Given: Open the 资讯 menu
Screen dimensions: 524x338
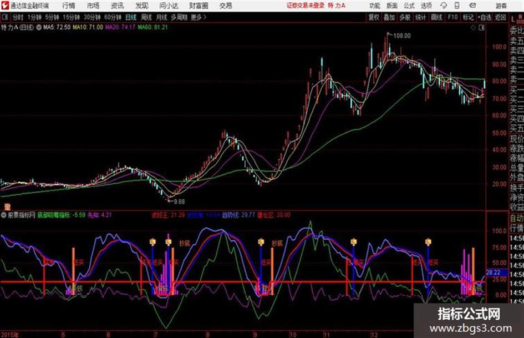Looking at the screenshot, I should pos(117,6).
